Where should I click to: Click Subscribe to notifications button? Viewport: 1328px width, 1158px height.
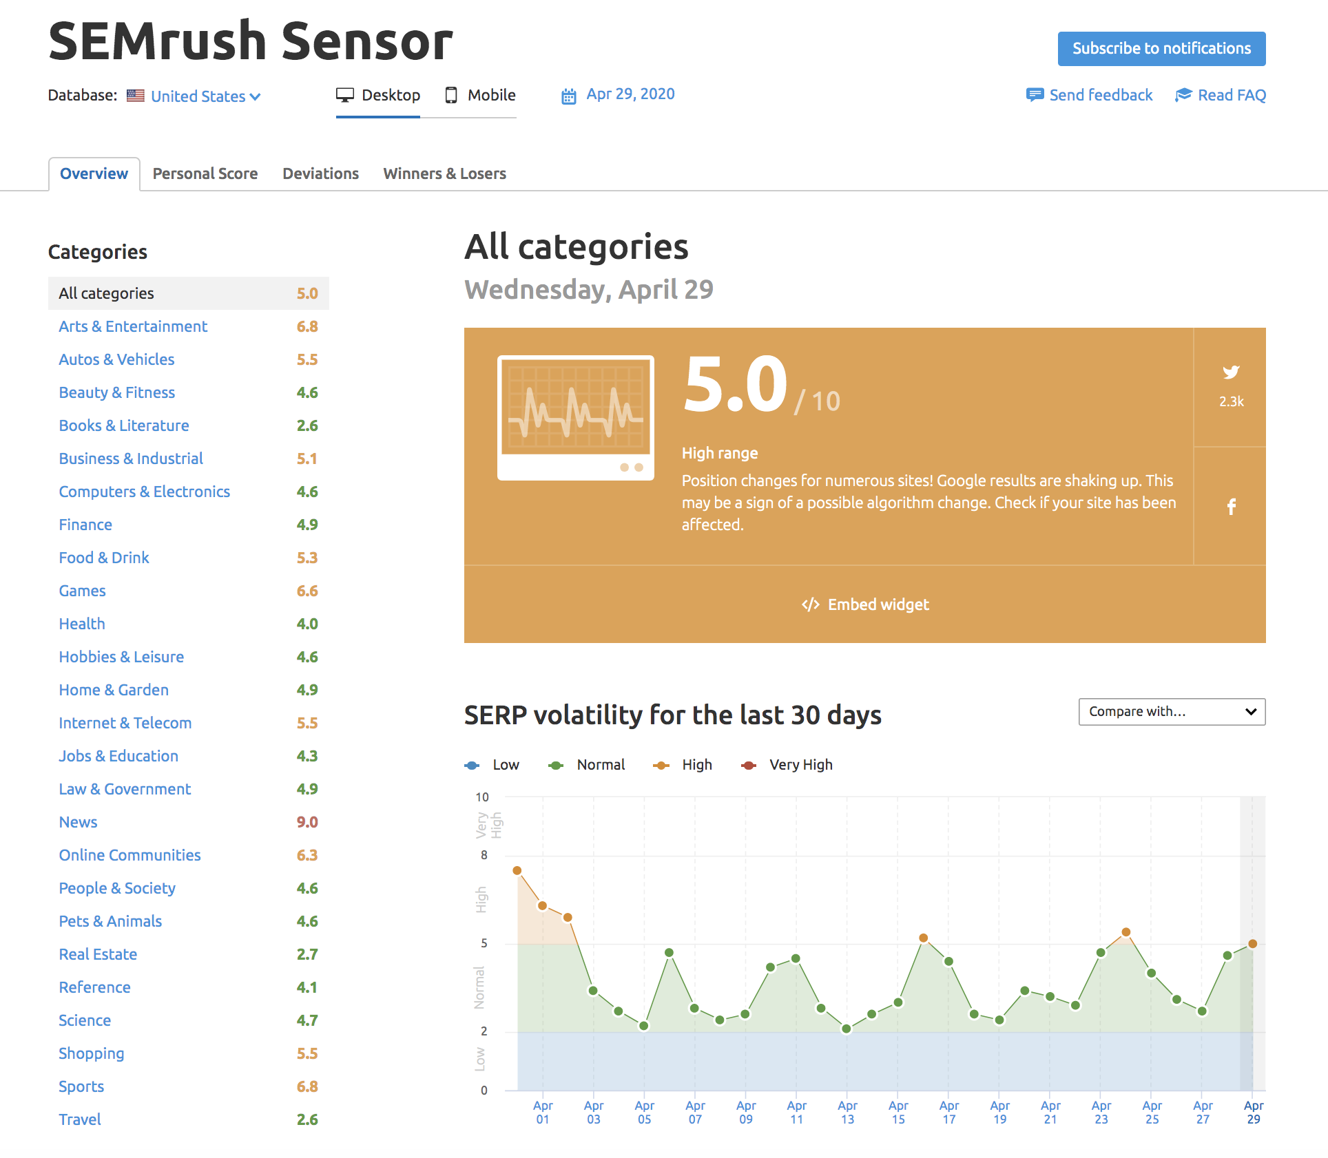coord(1161,49)
